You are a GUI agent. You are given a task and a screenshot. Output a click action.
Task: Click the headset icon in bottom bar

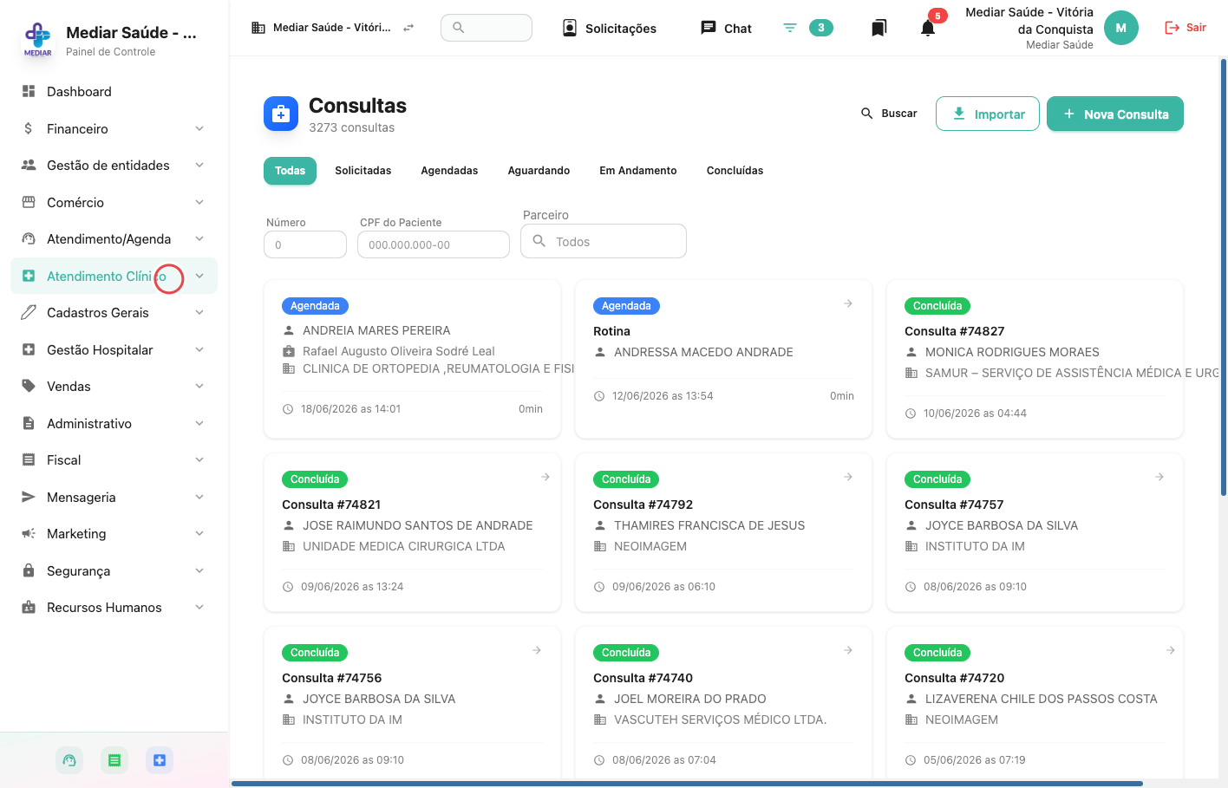69,760
